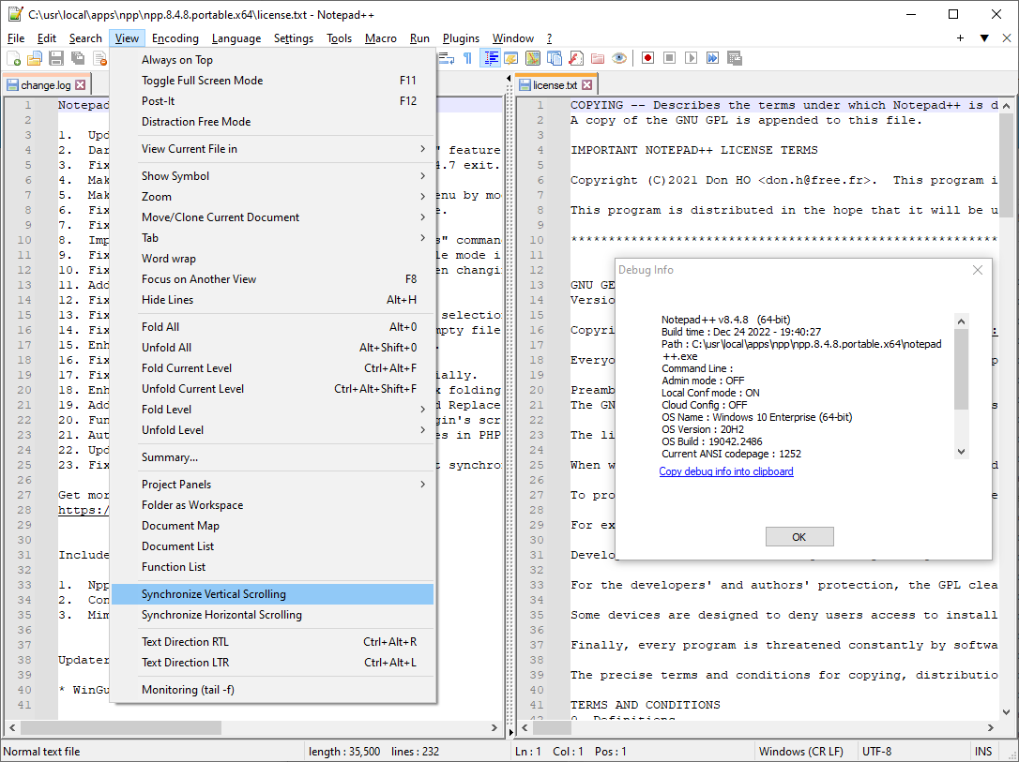Screen dimensions: 1019x762
Task: Click the plus icon at the menu bar's right
Action: coord(960,38)
